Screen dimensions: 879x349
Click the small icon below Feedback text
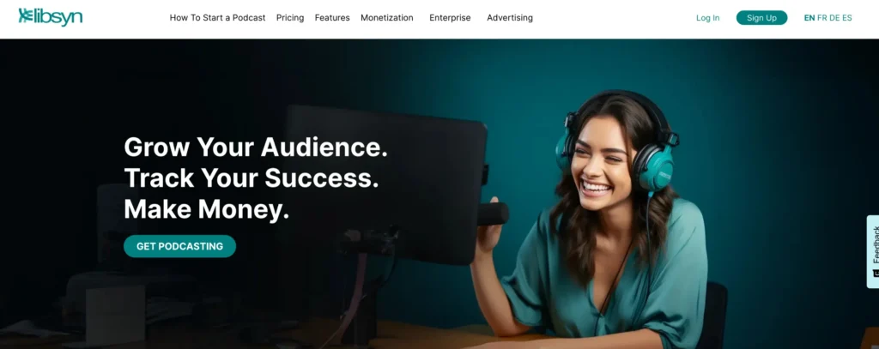[x=876, y=274]
